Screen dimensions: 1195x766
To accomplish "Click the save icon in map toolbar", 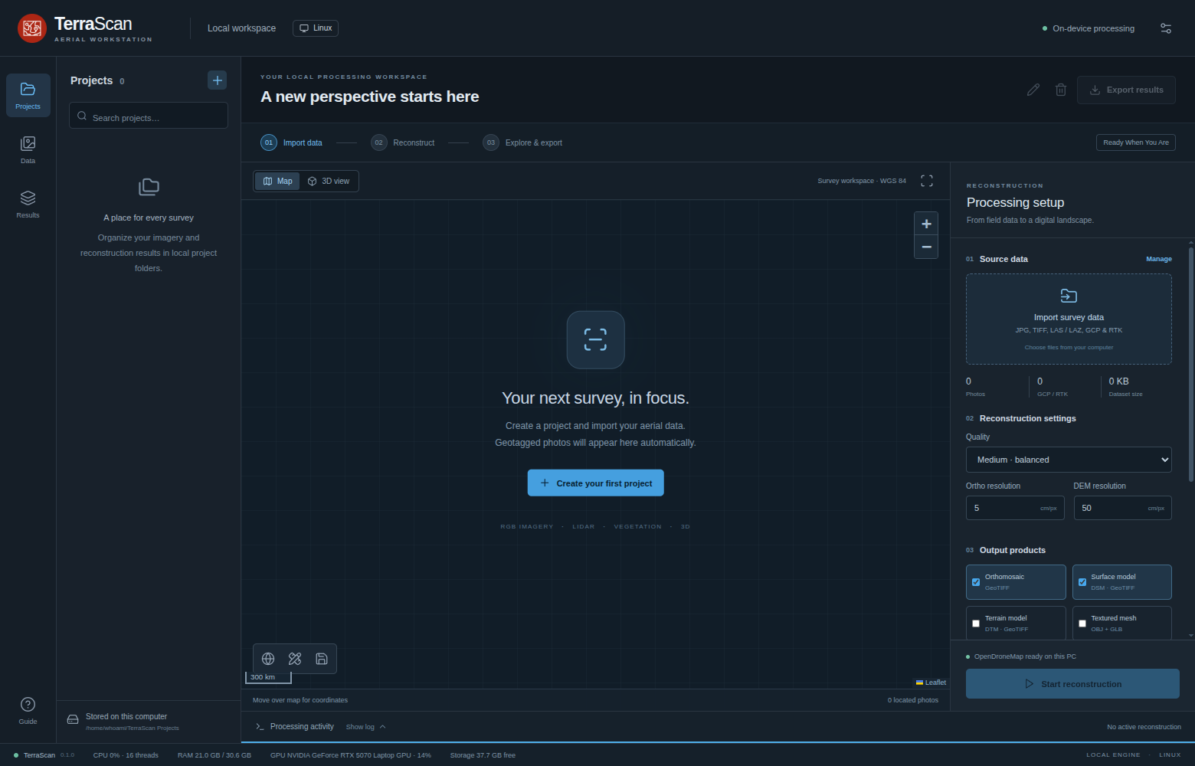I will [x=322, y=659].
